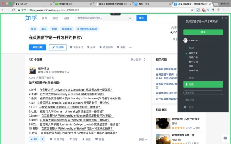Select 整个页面 clip mode
The height and width of the screenshot is (144, 231).
[x=193, y=62]
